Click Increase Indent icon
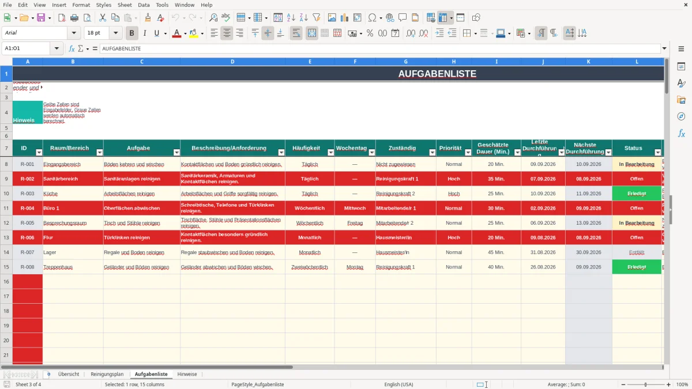The image size is (692, 389). [439, 33]
